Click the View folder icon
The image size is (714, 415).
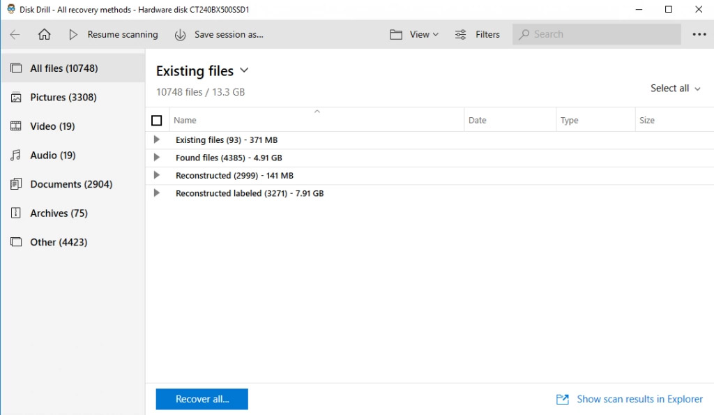coord(396,35)
